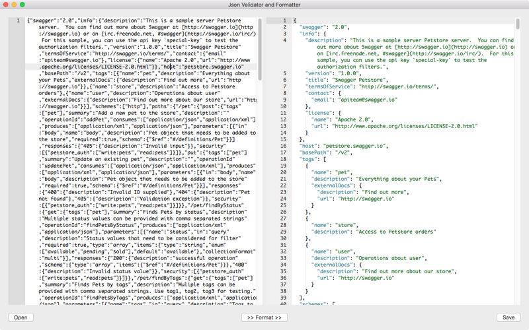Click the "termsOfService" line in the formatted pane
This screenshot has width=529, height=330.
click(x=372, y=86)
